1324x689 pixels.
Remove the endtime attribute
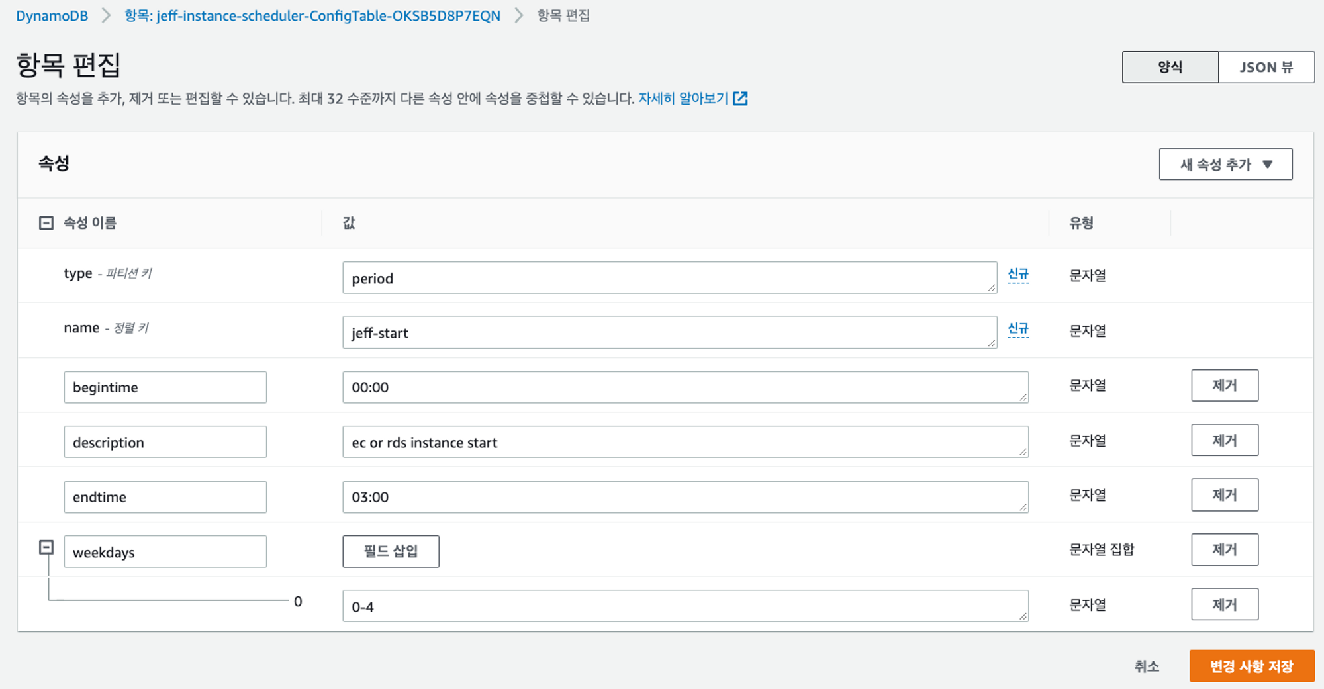1225,495
